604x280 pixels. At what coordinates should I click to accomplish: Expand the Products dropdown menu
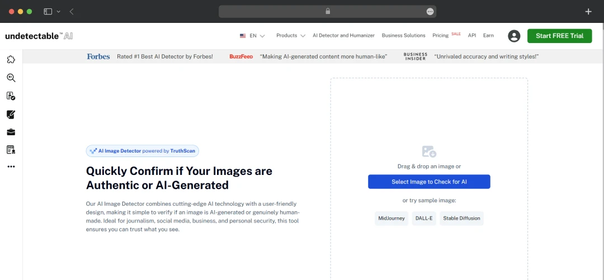[x=291, y=35]
